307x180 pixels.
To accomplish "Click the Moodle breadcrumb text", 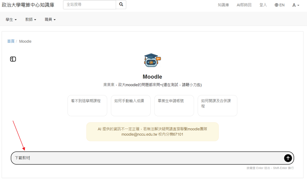I will coord(25,41).
